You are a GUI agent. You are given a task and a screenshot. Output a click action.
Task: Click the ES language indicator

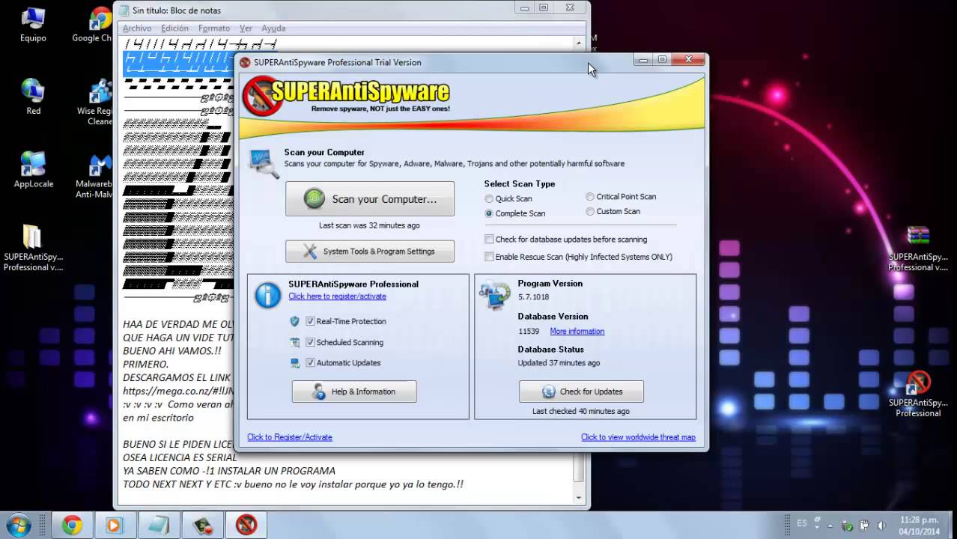coord(802,524)
